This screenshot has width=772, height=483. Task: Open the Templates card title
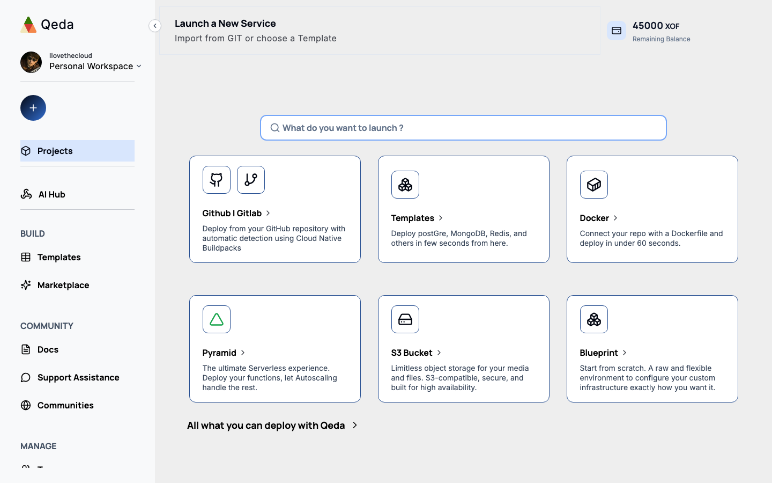[412, 218]
